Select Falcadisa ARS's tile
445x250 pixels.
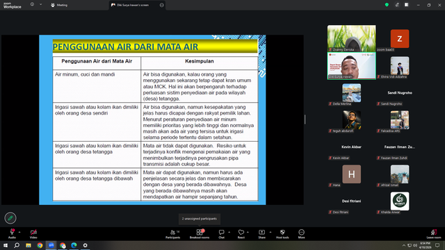[x=400, y=120]
